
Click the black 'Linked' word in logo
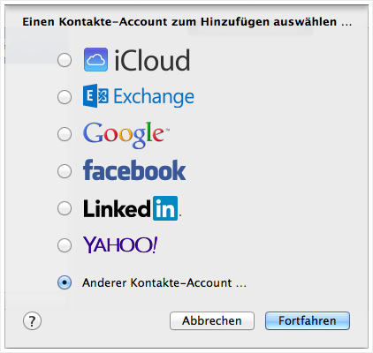pos(117,208)
